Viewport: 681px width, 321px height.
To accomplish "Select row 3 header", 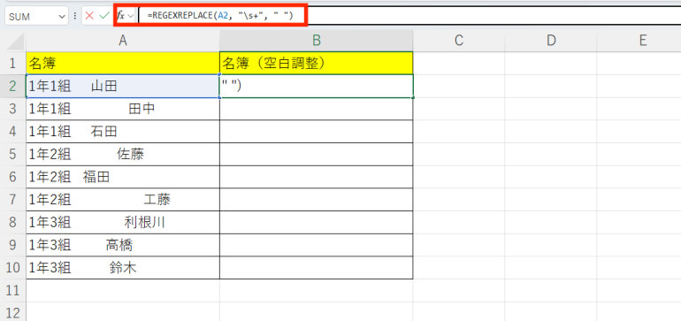I will coord(13,109).
